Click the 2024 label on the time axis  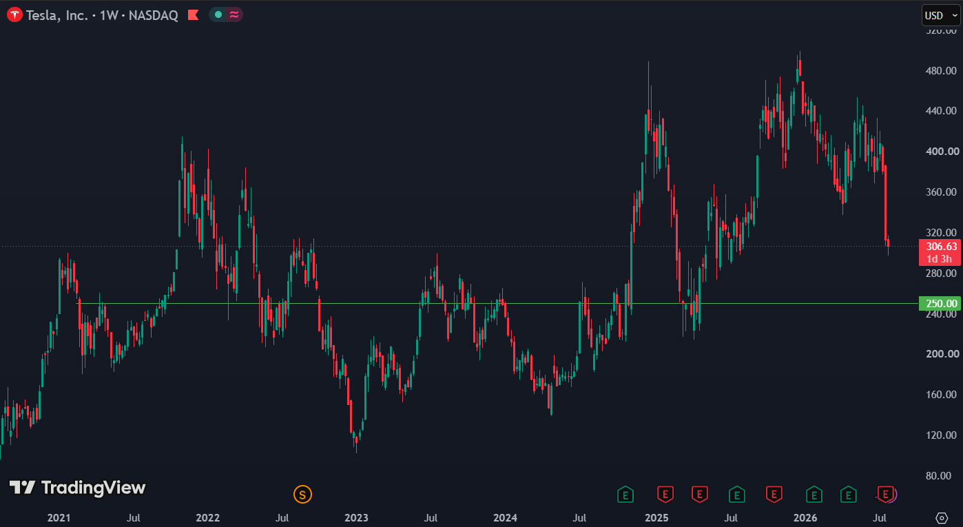[x=505, y=518]
